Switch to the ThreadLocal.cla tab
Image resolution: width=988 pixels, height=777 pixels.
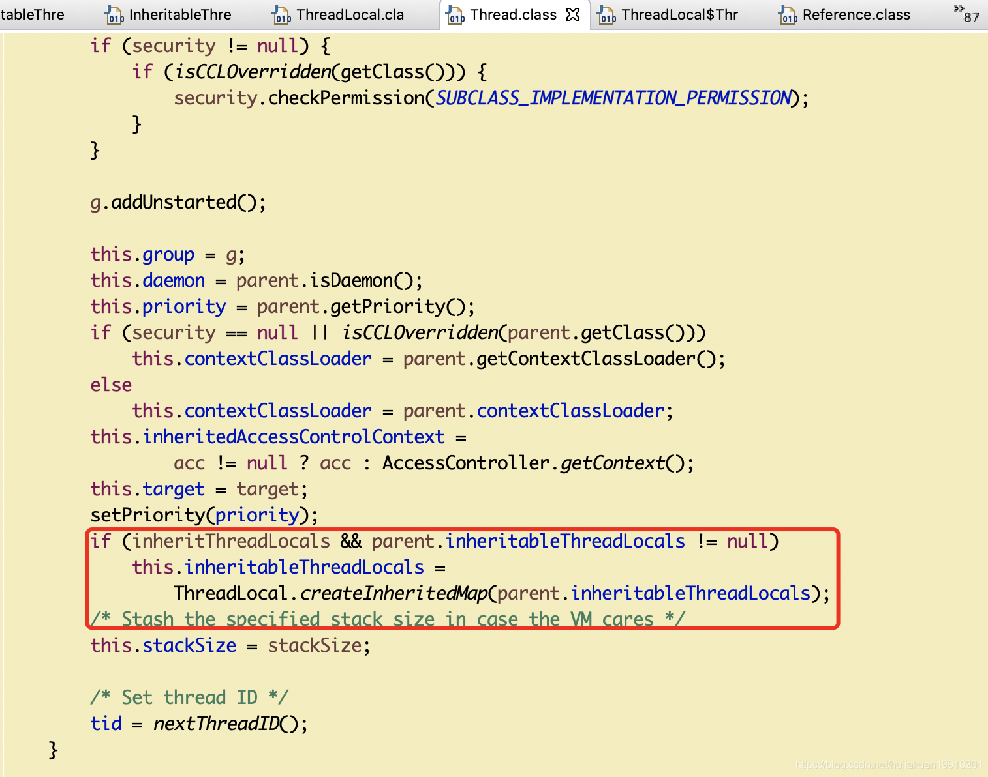[350, 14]
